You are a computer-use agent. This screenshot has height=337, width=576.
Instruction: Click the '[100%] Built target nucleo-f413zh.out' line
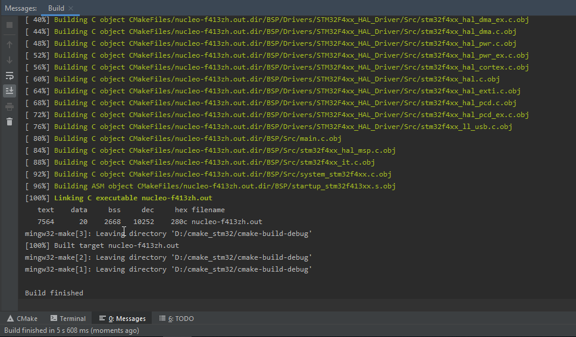[102, 245]
